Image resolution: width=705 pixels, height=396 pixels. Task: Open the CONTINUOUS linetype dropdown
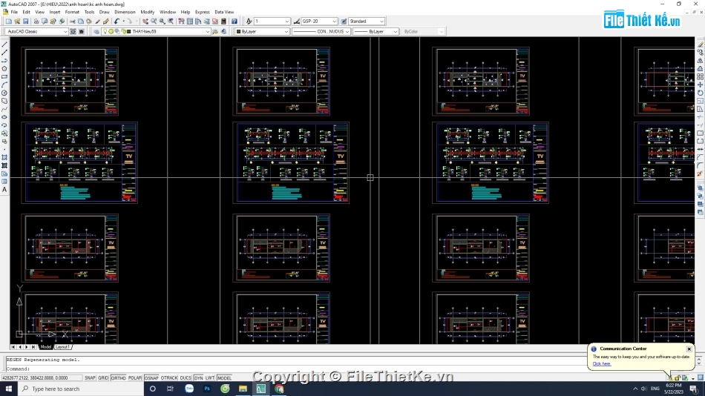tap(321, 31)
